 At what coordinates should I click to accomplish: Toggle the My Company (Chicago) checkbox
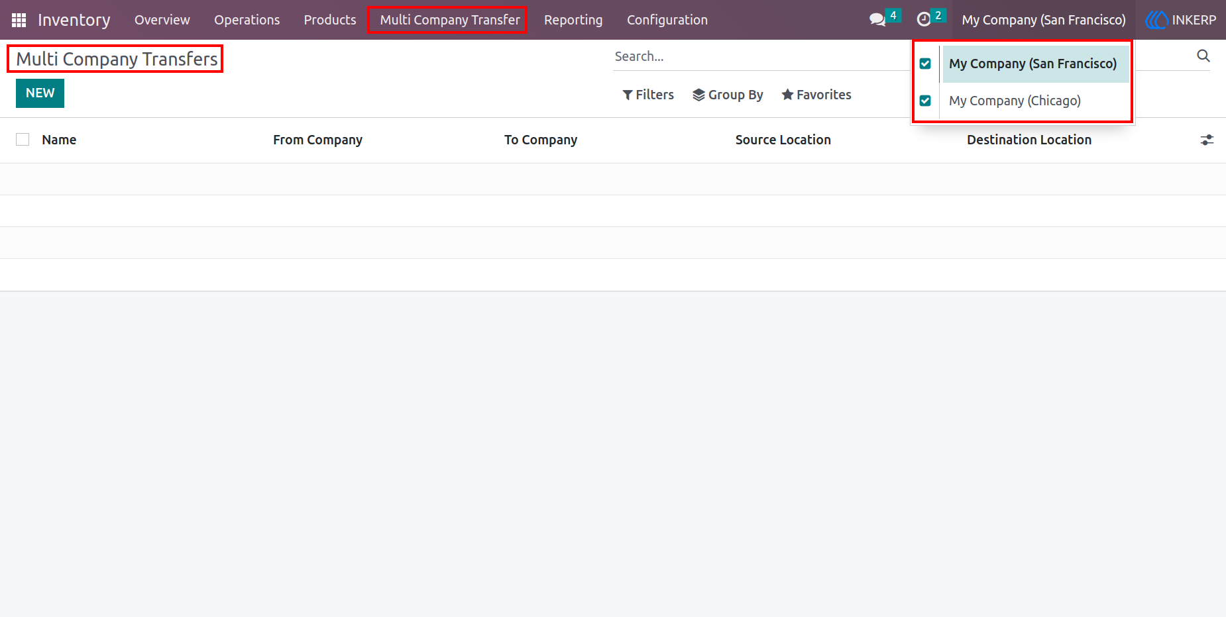click(x=925, y=101)
